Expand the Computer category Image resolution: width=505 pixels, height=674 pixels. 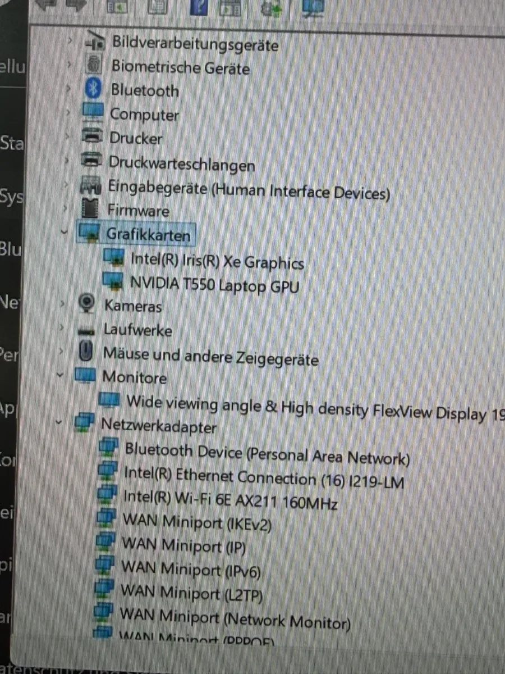68,112
